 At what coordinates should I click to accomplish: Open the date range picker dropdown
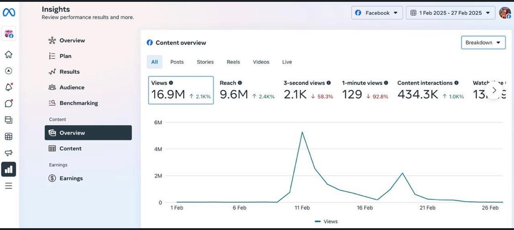pos(450,13)
